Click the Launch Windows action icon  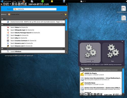8,52
